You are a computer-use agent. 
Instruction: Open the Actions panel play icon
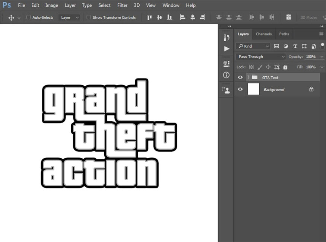227,49
